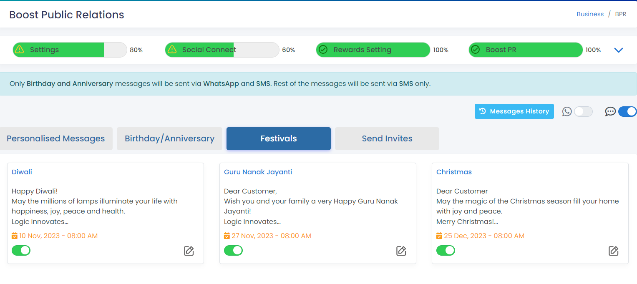Click the WhatsApp icon beside its toggle

567,111
